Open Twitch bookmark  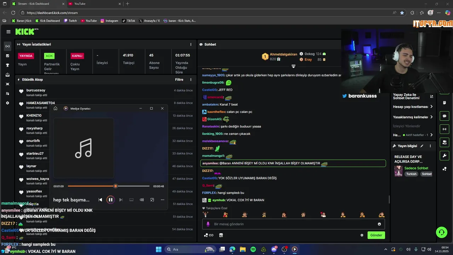pos(70,21)
